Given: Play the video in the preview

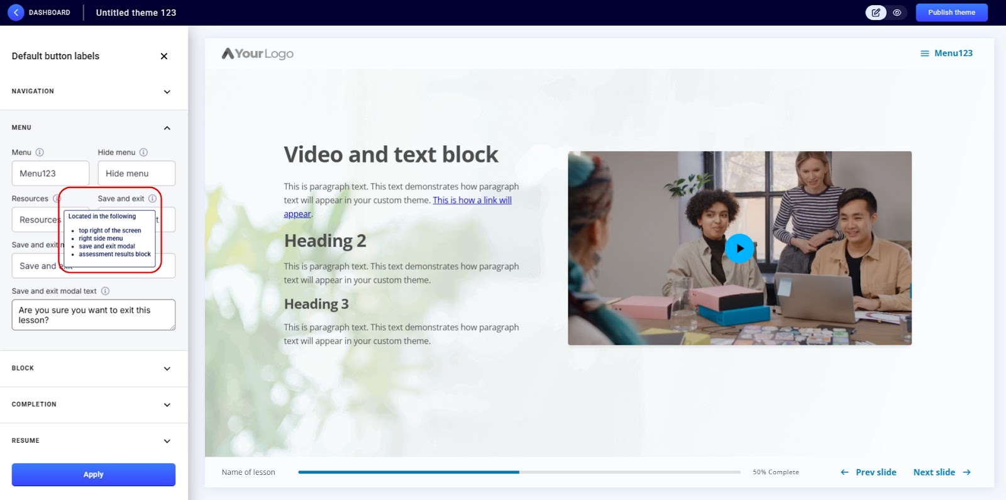Looking at the screenshot, I should 739,248.
